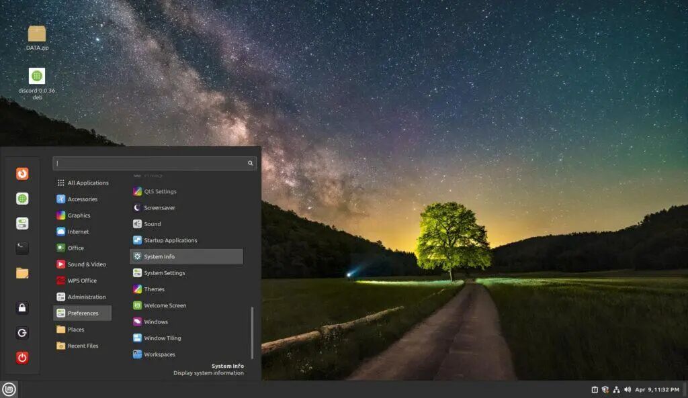Open the Mint menu button in the taskbar
688x398 pixels.
coord(11,388)
